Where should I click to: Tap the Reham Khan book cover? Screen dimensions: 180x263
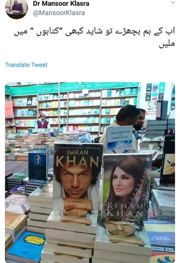[x=126, y=187]
